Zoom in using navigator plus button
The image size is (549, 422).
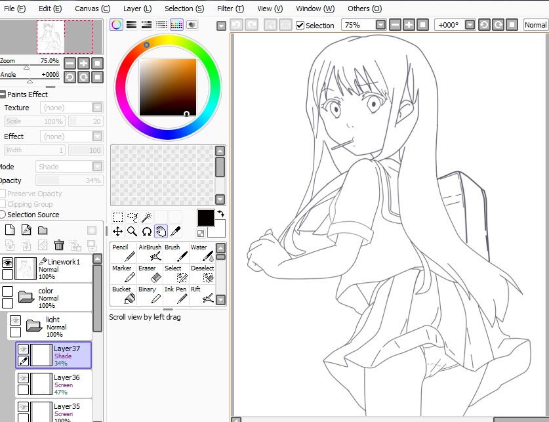point(84,64)
